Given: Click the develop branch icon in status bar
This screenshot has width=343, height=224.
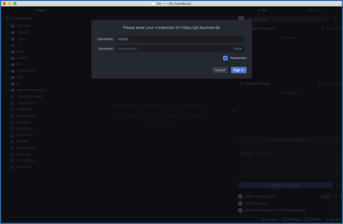Looking at the screenshot, I should pyautogui.click(x=263, y=219).
